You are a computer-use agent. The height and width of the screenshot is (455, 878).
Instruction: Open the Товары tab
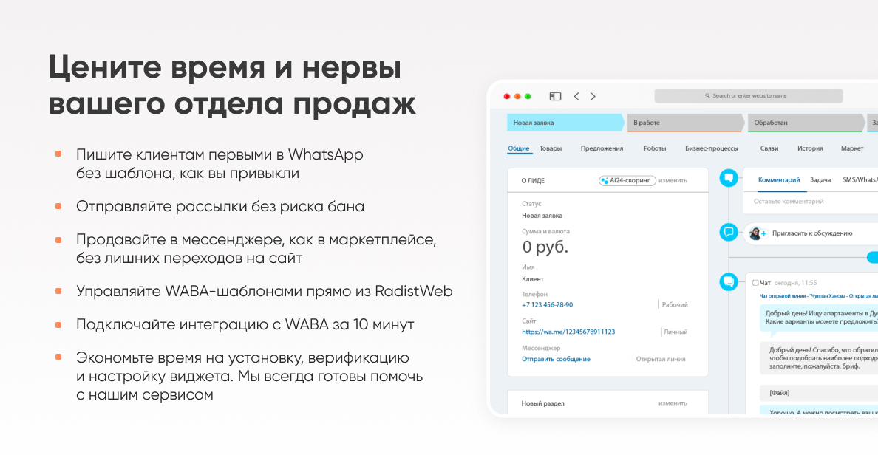pos(551,148)
